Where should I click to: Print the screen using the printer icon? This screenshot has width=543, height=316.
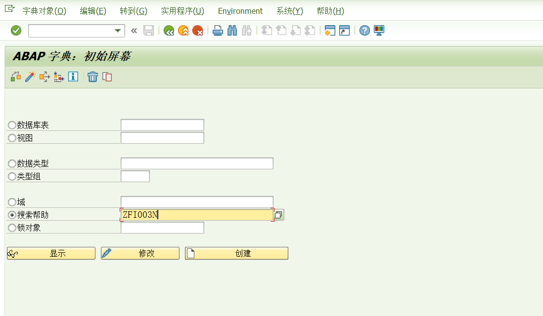tap(218, 30)
